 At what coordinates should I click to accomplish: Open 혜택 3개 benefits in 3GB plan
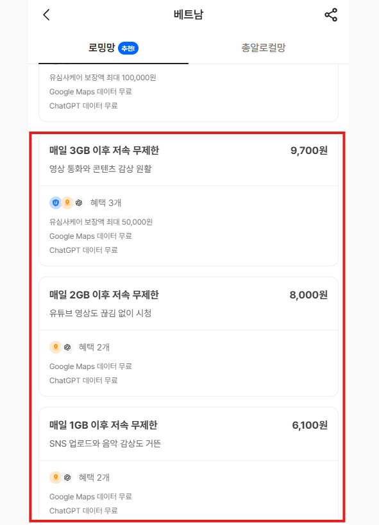pos(106,203)
